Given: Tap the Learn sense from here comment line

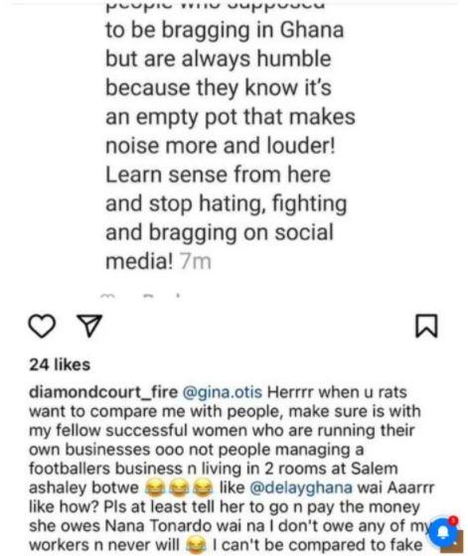Looking at the screenshot, I should click(219, 175).
